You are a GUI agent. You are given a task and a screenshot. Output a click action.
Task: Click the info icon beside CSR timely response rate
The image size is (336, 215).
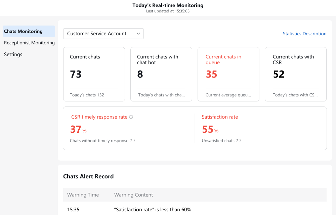[131, 117]
